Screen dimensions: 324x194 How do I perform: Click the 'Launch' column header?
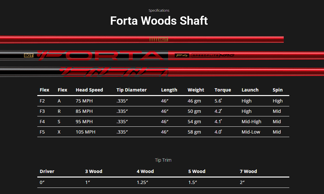point(250,90)
